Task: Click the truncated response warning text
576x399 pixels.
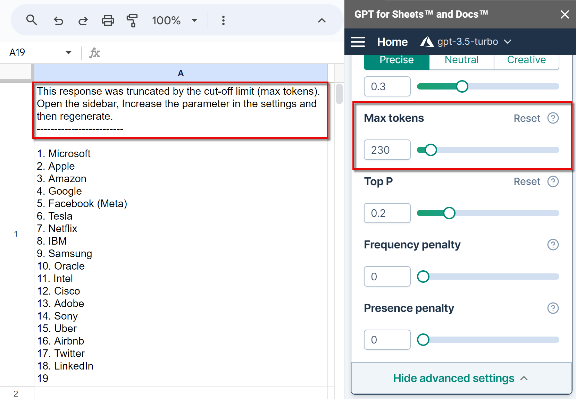Action: [x=178, y=104]
